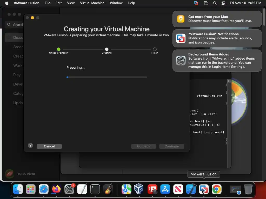Select Create in App Store sidebar
The width and height of the screenshot is (266, 199).
tap(18, 56)
